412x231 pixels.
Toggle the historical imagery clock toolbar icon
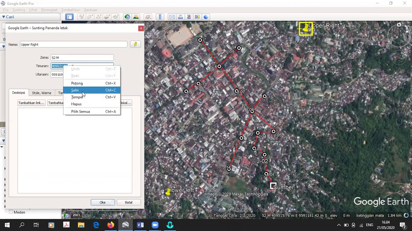tap(127, 17)
